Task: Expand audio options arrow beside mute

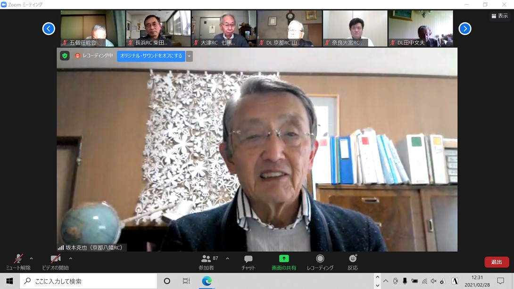Action: tap(31, 258)
